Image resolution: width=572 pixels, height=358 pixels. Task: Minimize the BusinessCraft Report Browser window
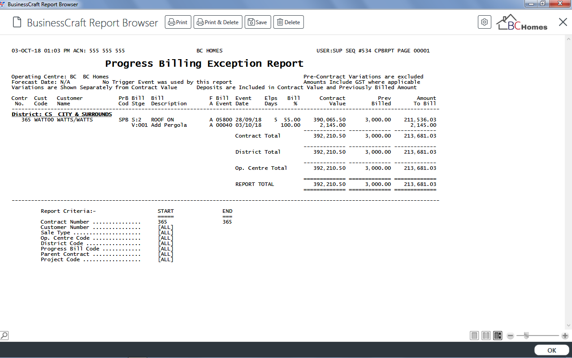(531, 4)
